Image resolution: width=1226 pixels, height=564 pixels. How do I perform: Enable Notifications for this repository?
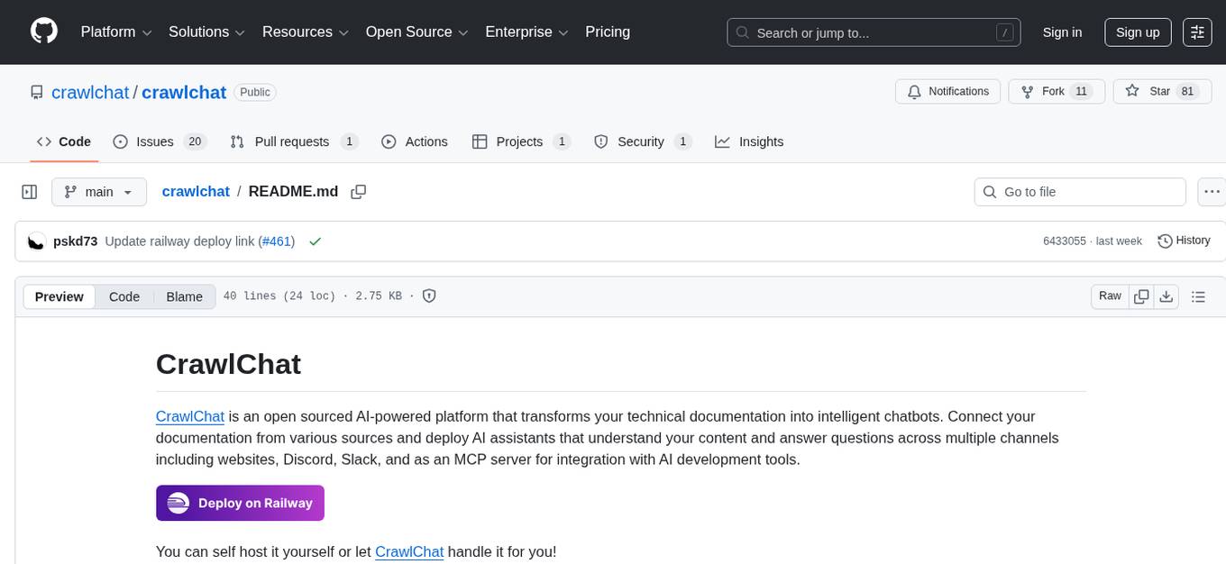pyautogui.click(x=947, y=91)
